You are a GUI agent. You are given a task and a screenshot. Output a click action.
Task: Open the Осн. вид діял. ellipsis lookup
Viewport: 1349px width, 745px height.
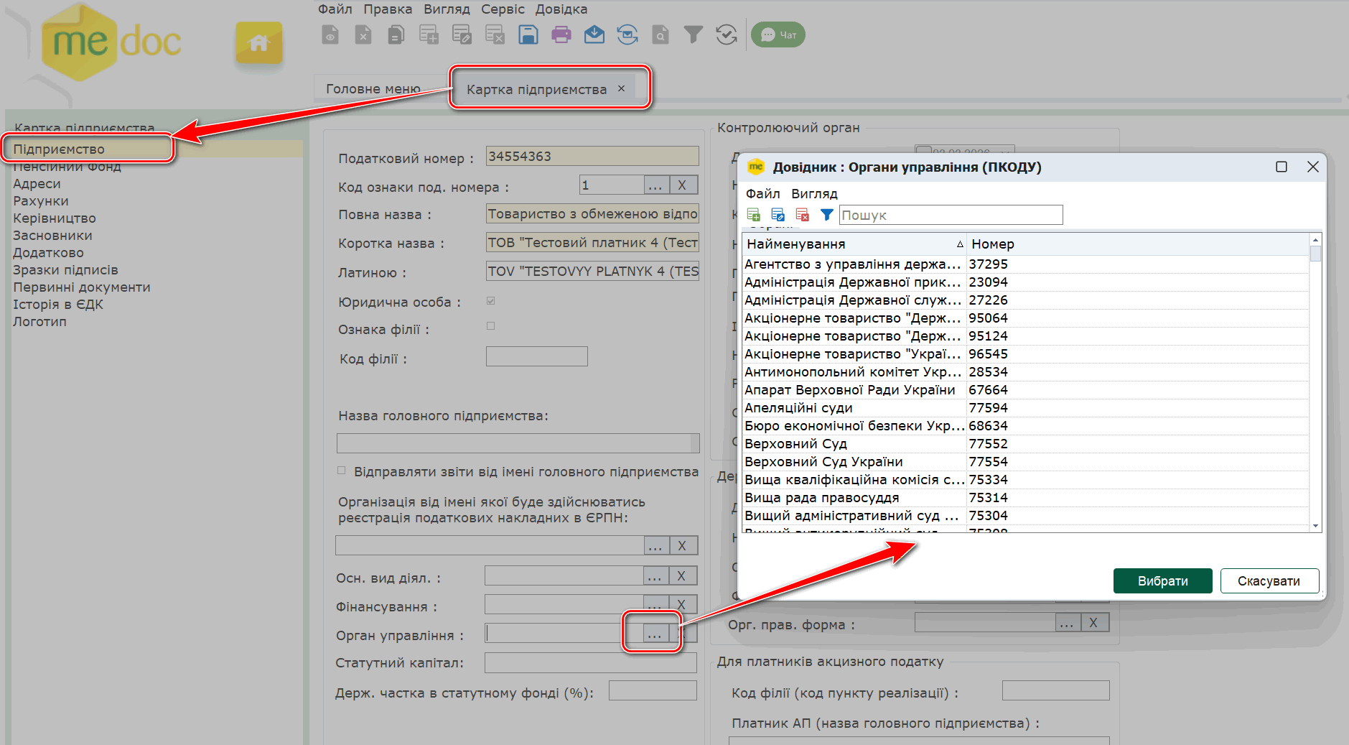point(654,576)
